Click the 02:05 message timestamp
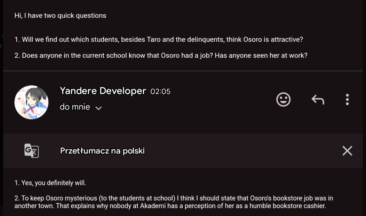366x216 pixels. pyautogui.click(x=160, y=92)
